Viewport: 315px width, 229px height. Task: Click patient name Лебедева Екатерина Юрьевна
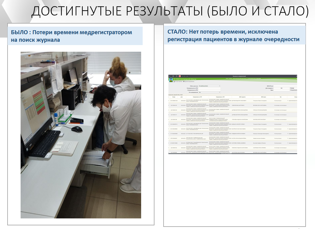click(239, 133)
